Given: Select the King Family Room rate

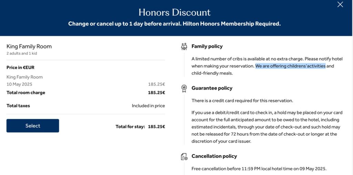Looking at the screenshot, I should pos(33,126).
